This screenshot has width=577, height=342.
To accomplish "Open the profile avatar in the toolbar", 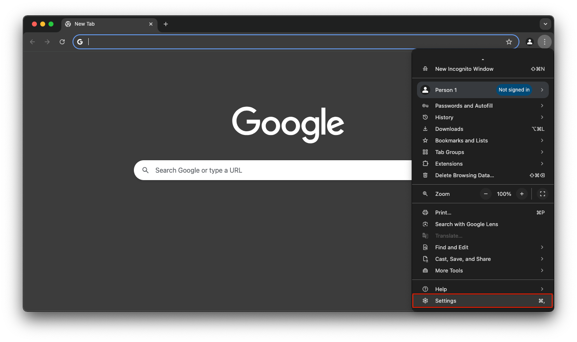I will (530, 41).
